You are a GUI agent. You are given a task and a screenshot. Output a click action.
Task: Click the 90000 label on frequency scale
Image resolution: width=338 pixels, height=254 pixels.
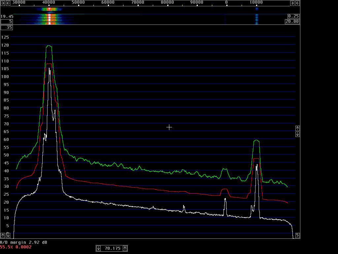click(x=197, y=2)
